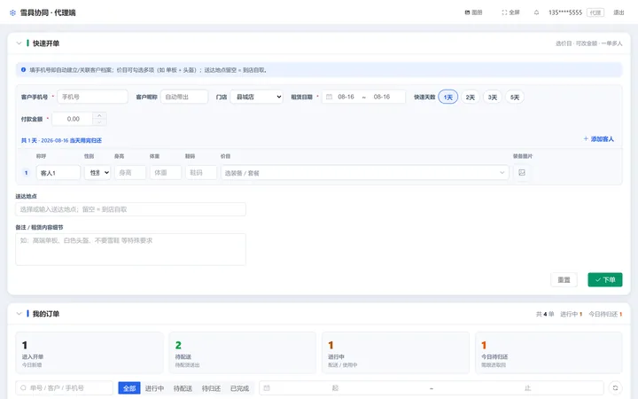
Task: Select the 1天 quick-days option
Action: (x=448, y=97)
